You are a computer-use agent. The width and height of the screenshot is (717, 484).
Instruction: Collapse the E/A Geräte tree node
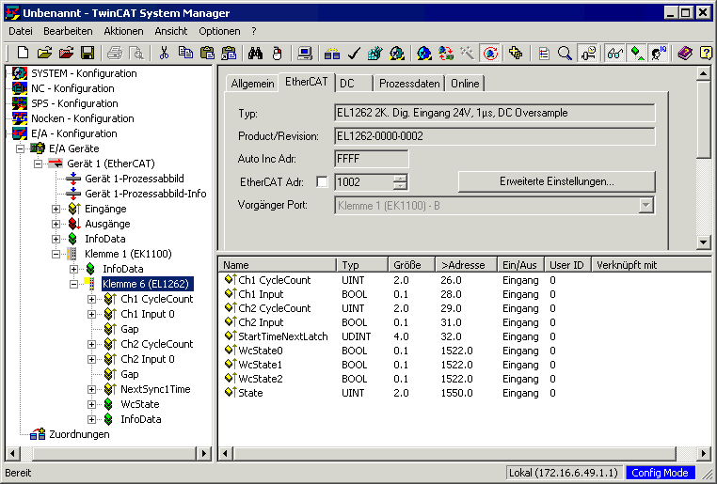pos(20,148)
